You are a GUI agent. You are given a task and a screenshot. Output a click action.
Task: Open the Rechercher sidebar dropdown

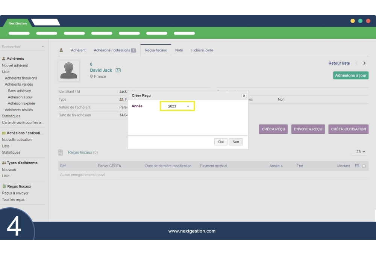coord(23,47)
